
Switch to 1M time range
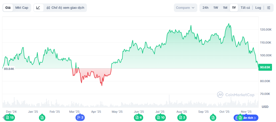pos(225,8)
